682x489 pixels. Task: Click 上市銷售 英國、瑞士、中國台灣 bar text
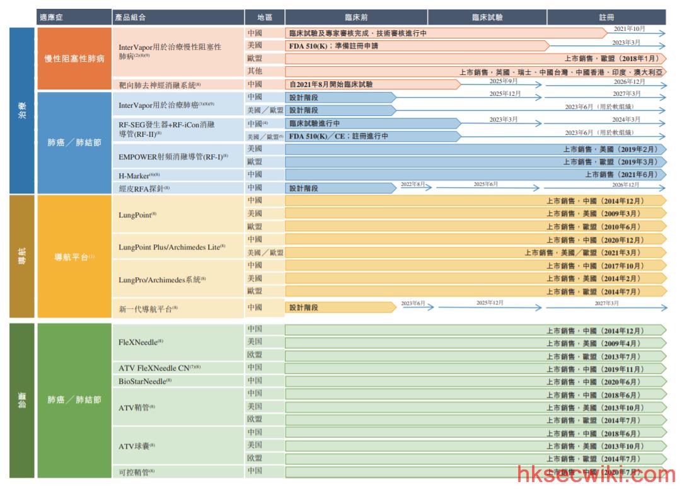(561, 72)
